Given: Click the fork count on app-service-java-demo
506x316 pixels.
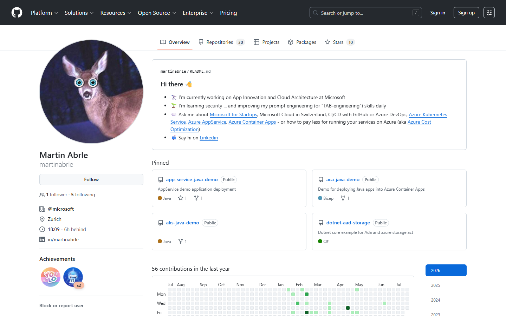Looking at the screenshot, I should (x=199, y=198).
